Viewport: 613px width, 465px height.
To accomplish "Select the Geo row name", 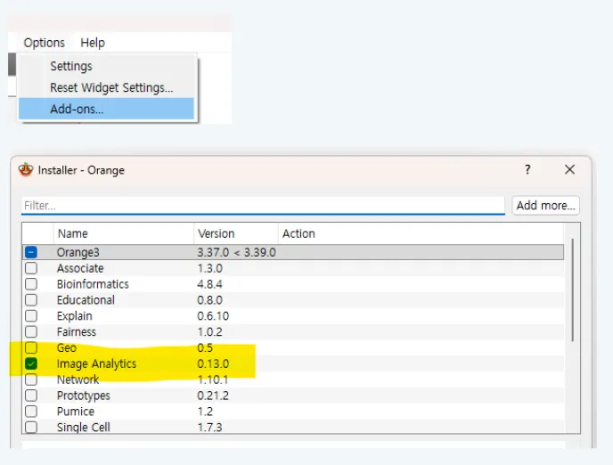I will point(67,347).
